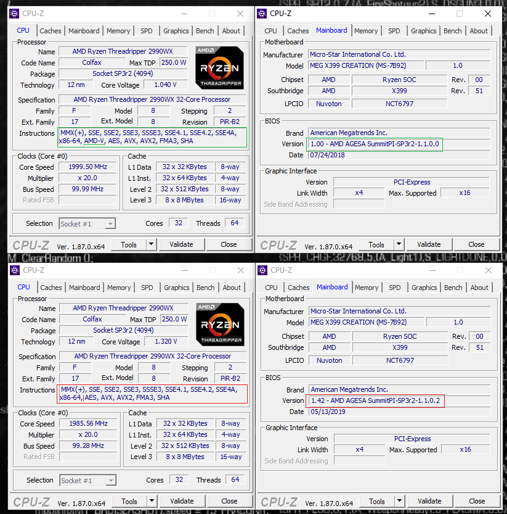Click BIOS date 05/13/2019 field

tap(400, 412)
